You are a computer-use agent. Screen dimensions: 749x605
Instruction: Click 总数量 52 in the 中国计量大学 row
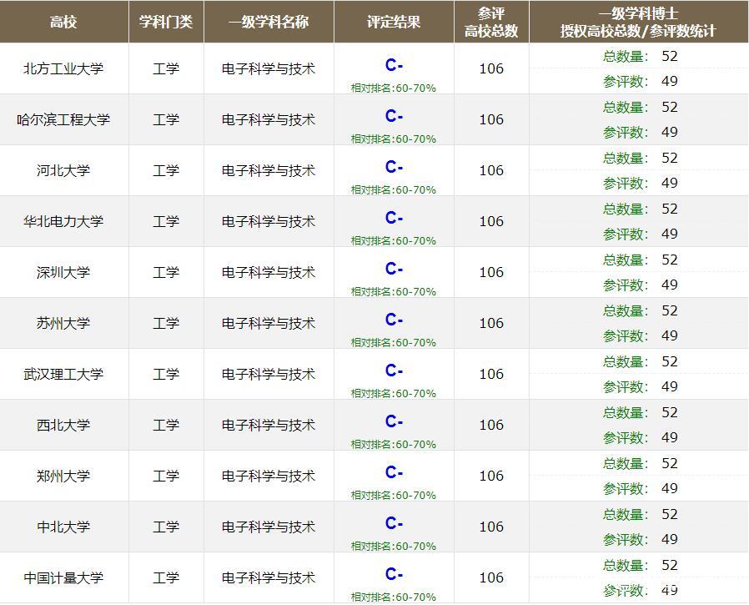tap(640, 565)
